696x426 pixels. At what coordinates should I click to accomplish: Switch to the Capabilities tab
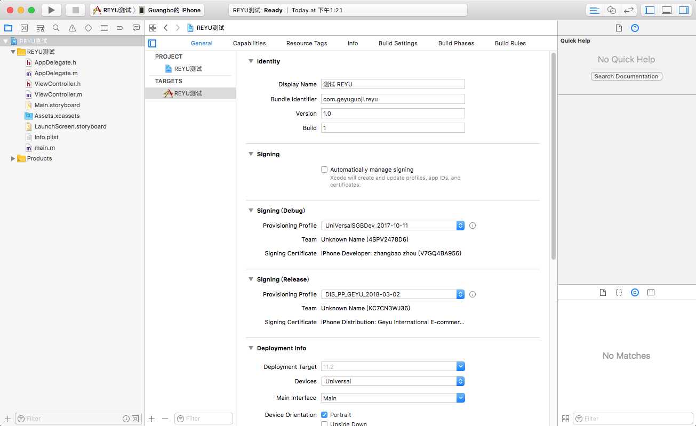[249, 43]
